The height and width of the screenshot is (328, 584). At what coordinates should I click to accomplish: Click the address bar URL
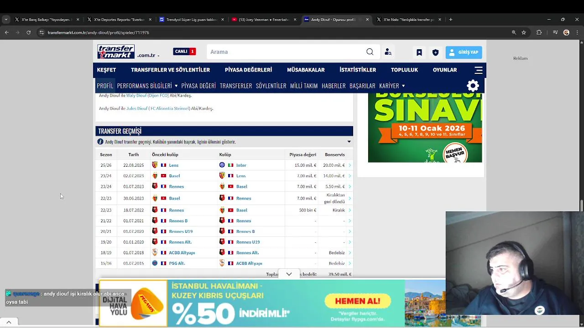tap(98, 33)
